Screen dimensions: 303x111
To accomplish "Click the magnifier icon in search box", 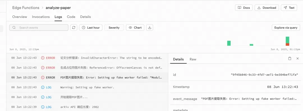I will tap(14, 27).
